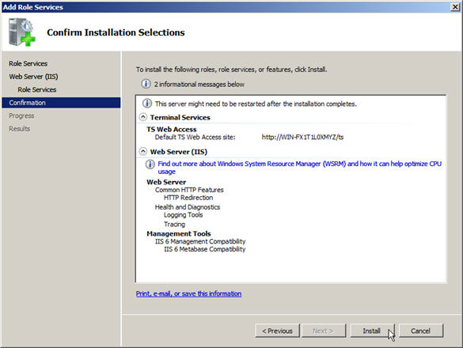Image resolution: width=463 pixels, height=348 pixels.
Task: Click the disabled Next button
Action: point(323,331)
